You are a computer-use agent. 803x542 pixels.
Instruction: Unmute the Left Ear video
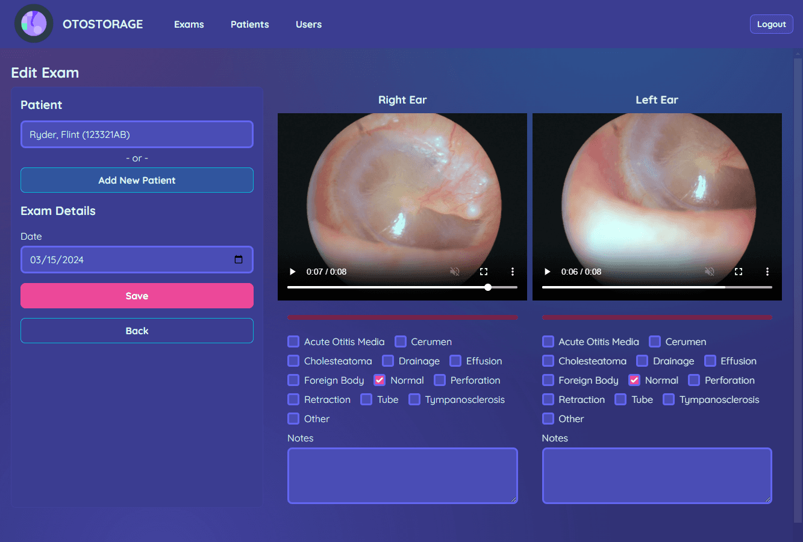710,272
